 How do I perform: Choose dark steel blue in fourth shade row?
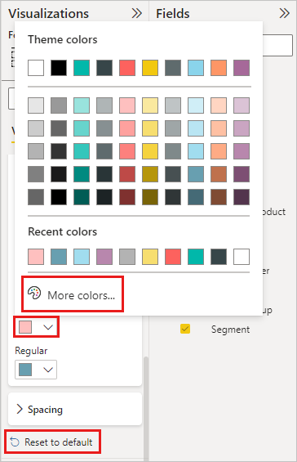point(196,174)
